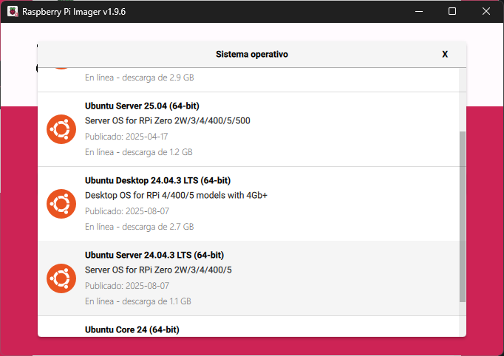Viewport: 504px width, 356px height.
Task: Click the scrollbar track below the thumb
Action: click(x=463, y=319)
